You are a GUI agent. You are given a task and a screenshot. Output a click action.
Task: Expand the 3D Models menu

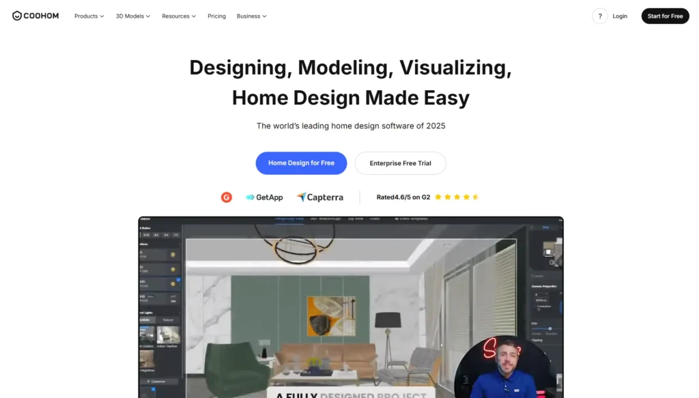coord(133,16)
